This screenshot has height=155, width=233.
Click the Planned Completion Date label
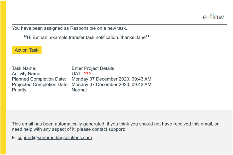point(39,79)
